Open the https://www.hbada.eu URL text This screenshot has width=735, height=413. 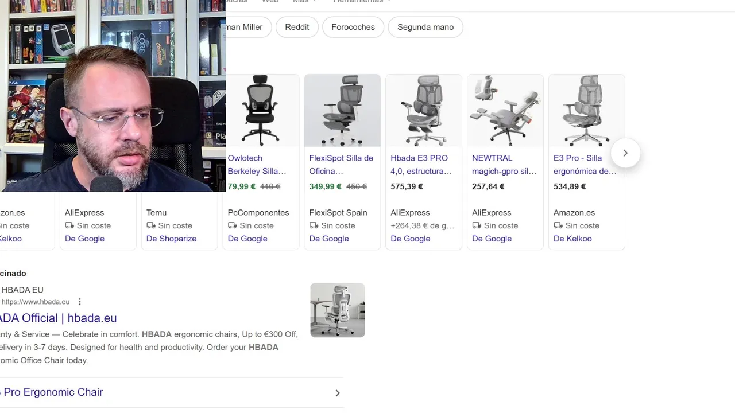[x=36, y=302]
